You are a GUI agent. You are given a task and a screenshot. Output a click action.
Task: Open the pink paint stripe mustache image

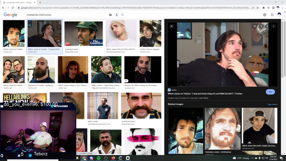tap(143, 142)
